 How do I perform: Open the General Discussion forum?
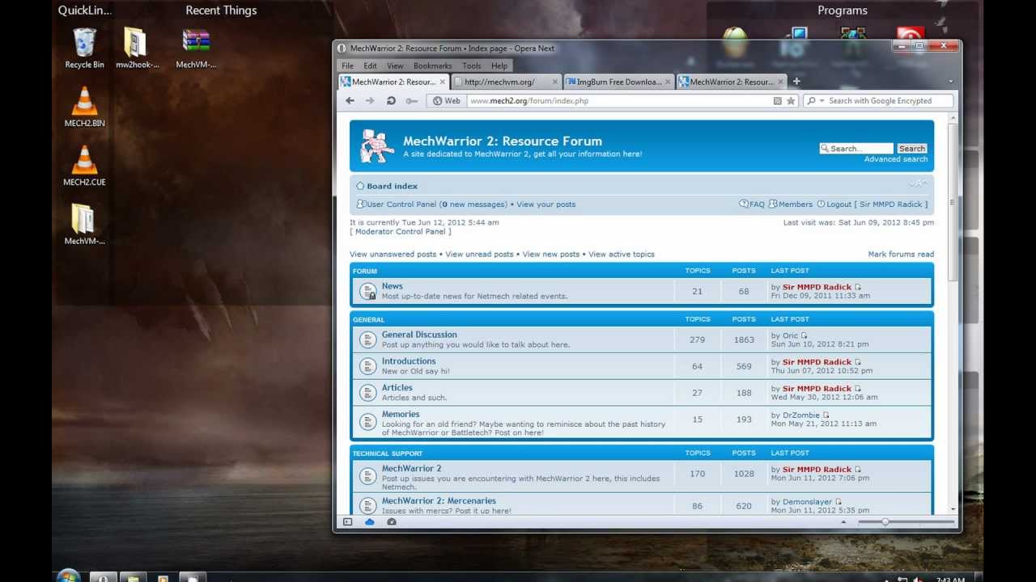point(419,335)
